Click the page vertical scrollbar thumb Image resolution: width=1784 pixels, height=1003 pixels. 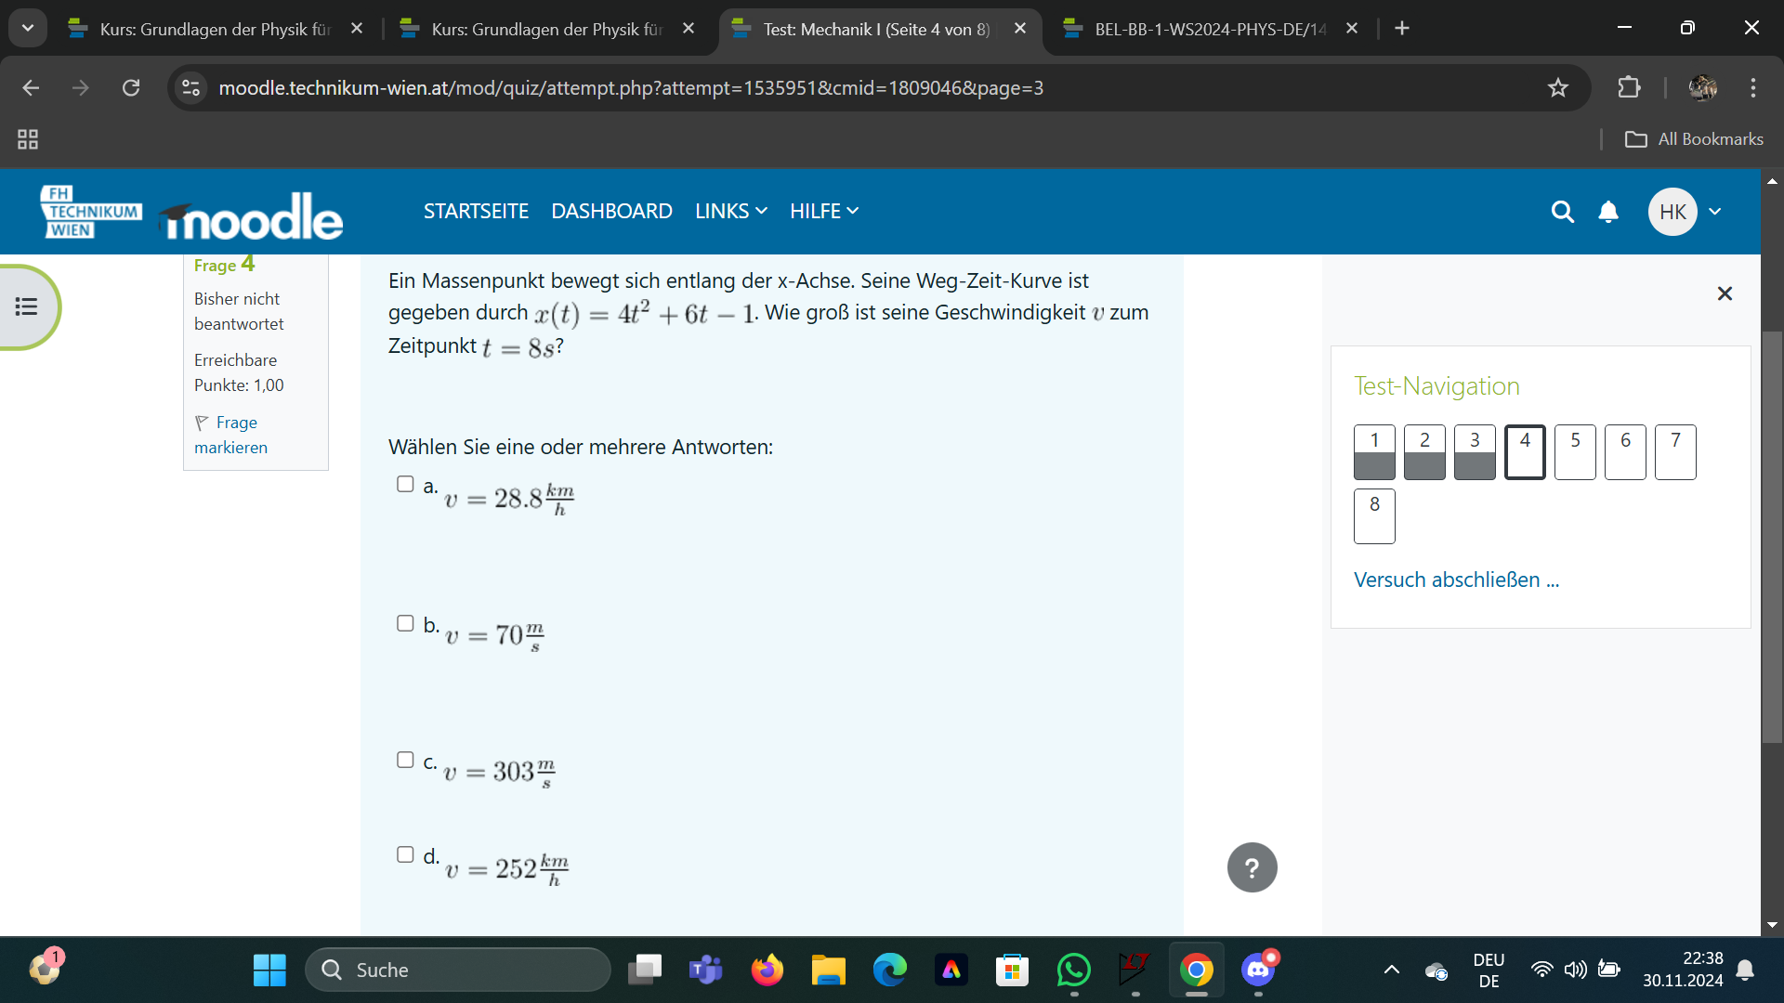point(1772,537)
